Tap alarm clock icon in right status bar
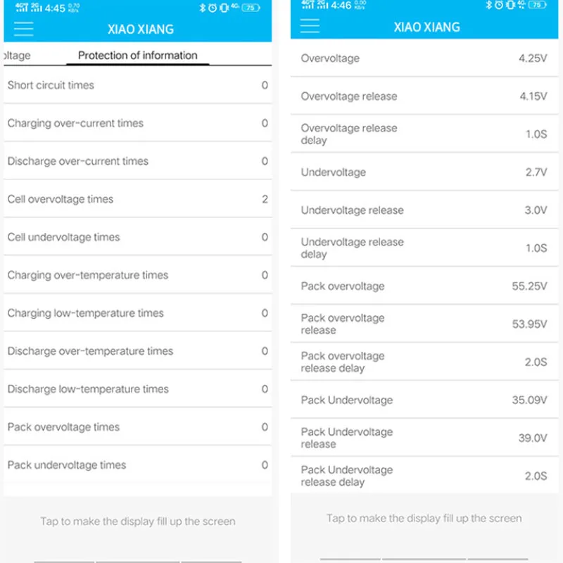The image size is (563, 563). point(499,5)
